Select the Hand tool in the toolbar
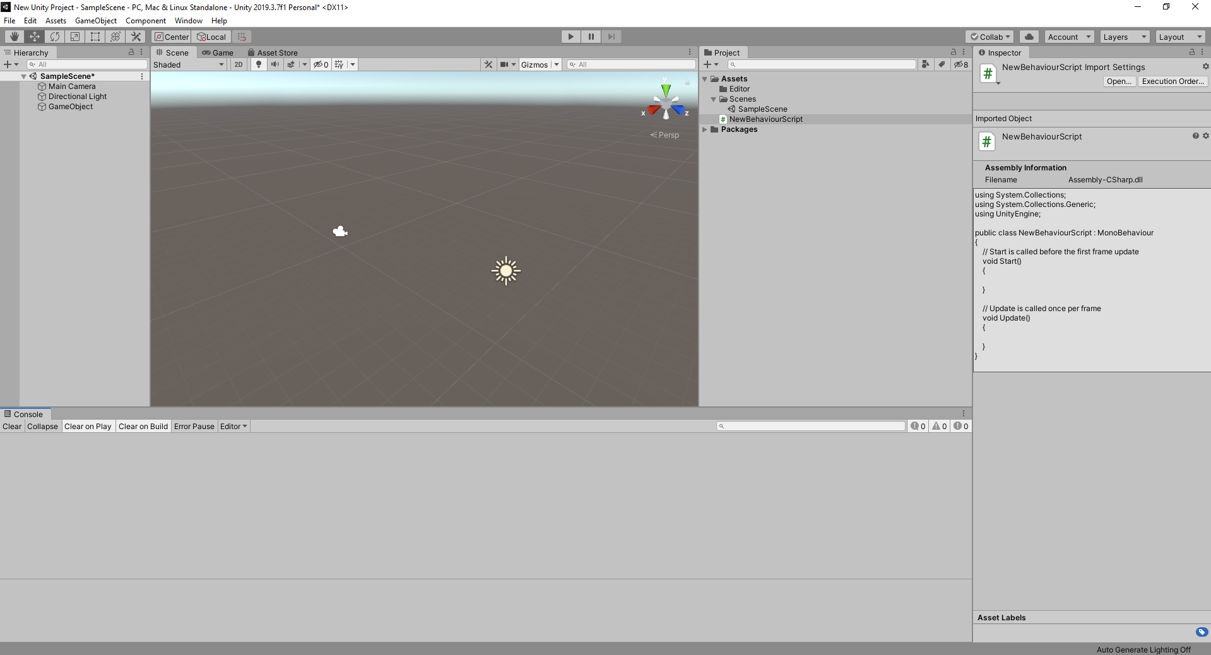1211x655 pixels. click(x=13, y=37)
